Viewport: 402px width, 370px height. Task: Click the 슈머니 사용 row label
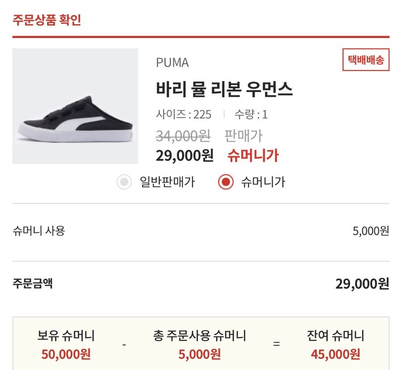tap(39, 231)
